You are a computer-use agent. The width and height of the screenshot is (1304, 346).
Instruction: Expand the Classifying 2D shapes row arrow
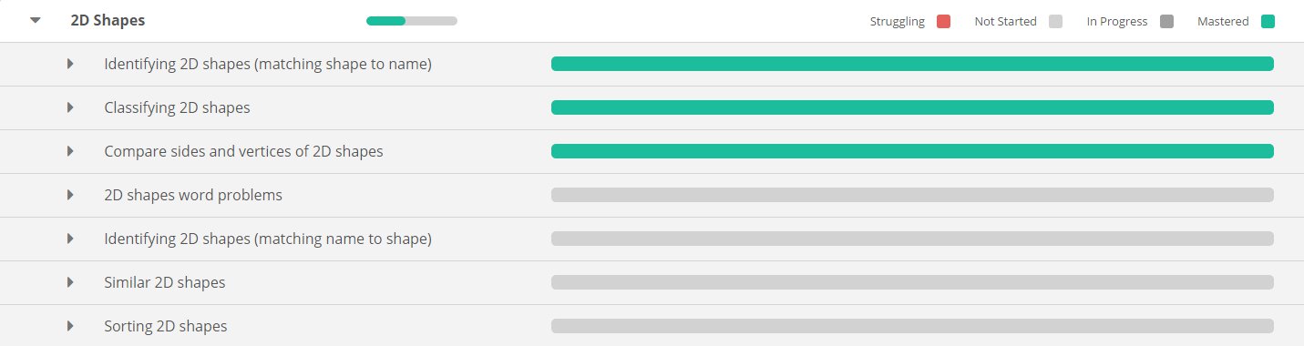click(70, 107)
